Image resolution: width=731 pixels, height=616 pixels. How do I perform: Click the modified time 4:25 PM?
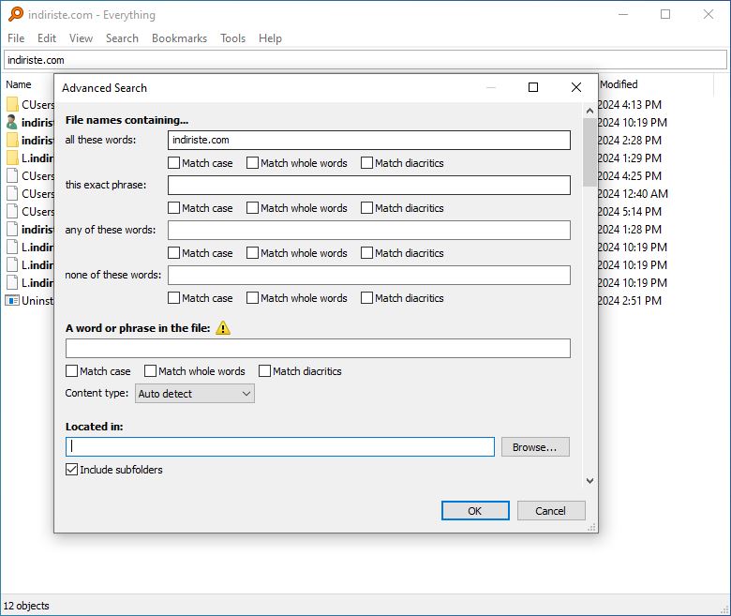[x=641, y=176]
